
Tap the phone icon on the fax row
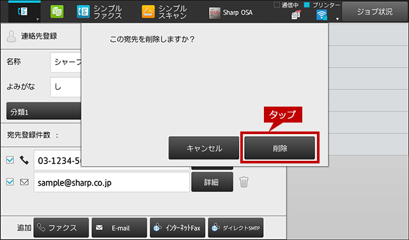pyautogui.click(x=24, y=160)
